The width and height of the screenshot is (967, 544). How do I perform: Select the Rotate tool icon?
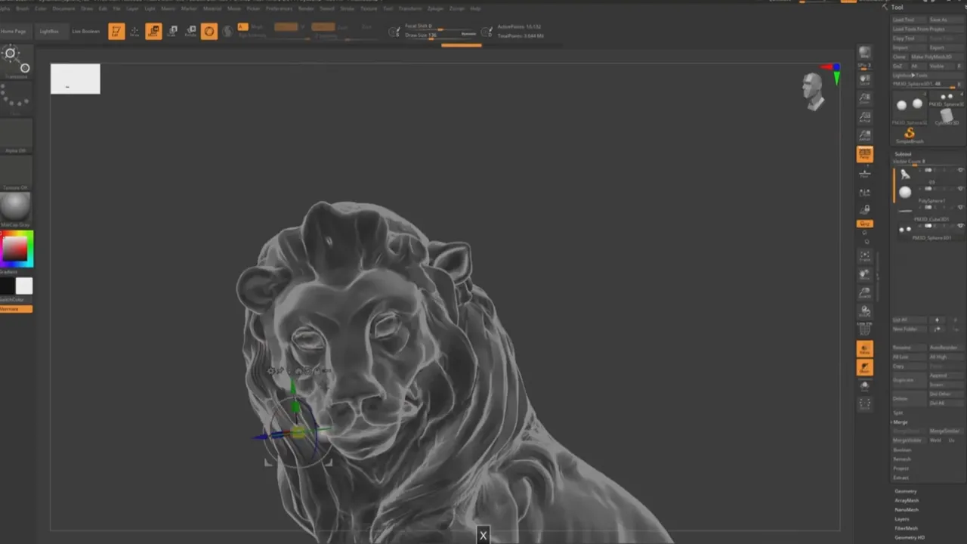tap(191, 31)
